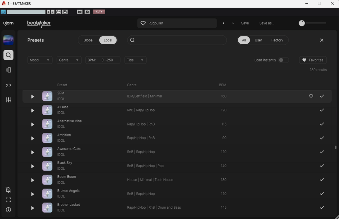339x219 pixels.
Task: Select the All filter tab
Action: [x=244, y=40]
